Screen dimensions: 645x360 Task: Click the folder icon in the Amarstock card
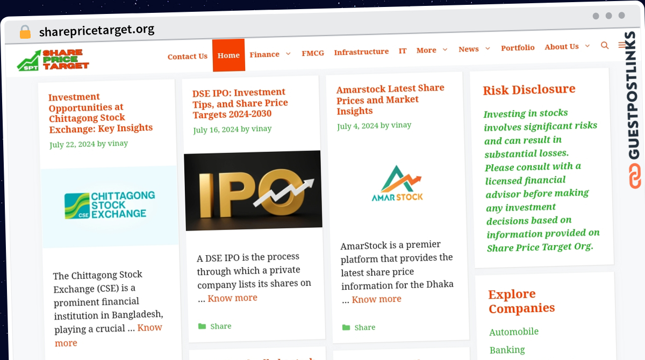(x=346, y=327)
